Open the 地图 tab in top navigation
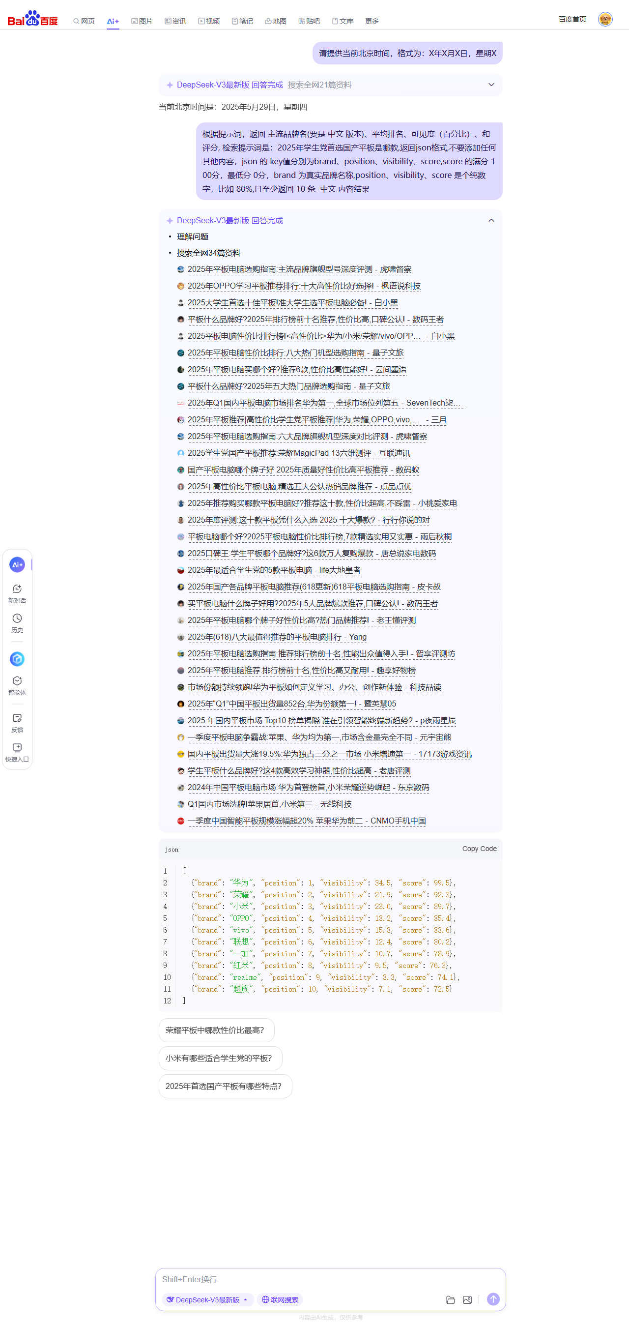 276,21
